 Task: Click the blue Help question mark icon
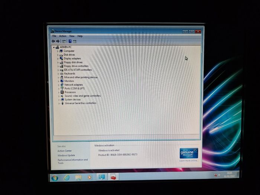[70, 41]
